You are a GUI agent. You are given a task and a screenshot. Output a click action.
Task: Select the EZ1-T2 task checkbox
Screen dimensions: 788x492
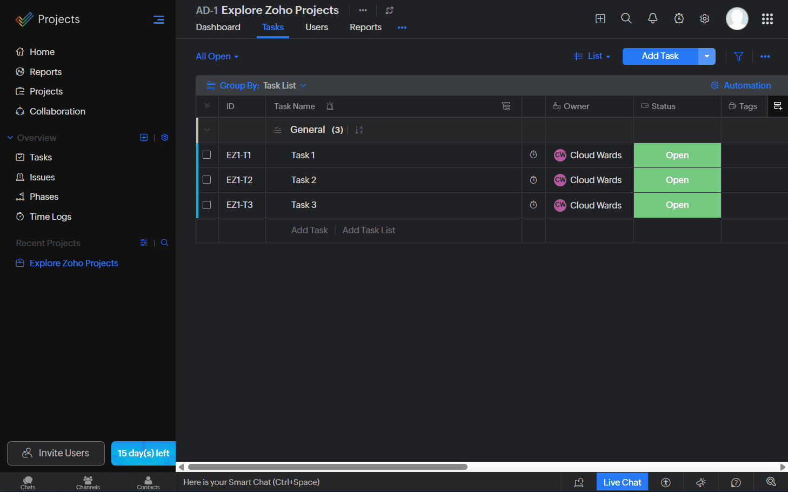pyautogui.click(x=206, y=180)
